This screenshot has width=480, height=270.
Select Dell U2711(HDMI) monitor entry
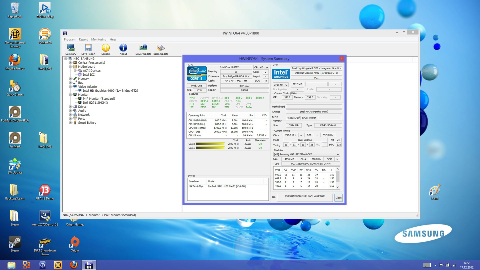click(95, 103)
